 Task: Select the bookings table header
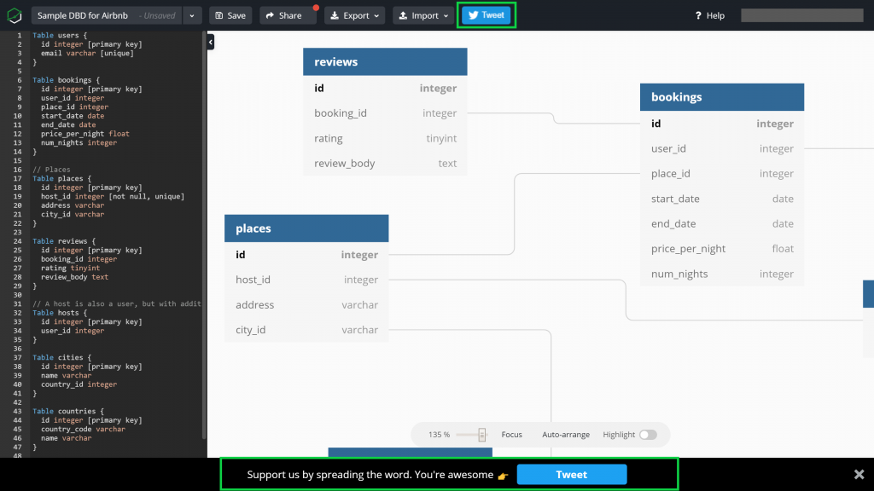coord(721,97)
